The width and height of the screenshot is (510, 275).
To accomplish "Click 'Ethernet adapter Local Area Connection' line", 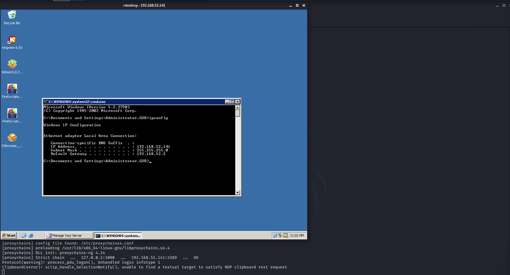I will (90, 136).
